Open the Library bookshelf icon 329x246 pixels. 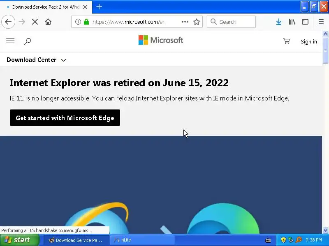point(292,22)
